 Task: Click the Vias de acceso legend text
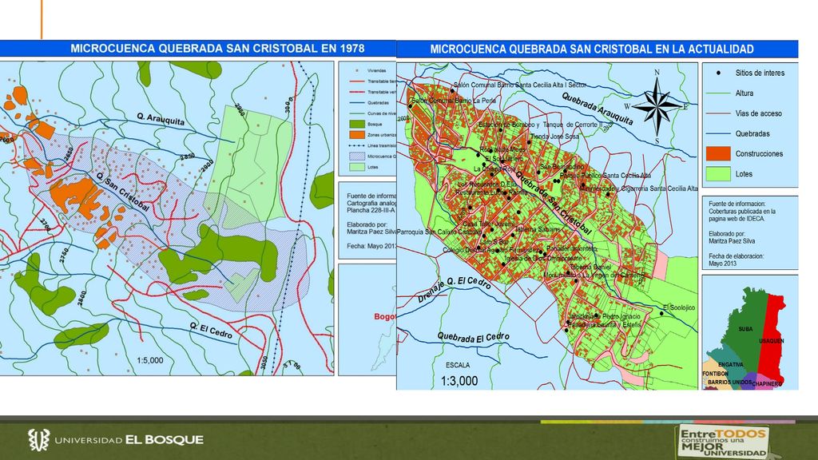[759, 113]
